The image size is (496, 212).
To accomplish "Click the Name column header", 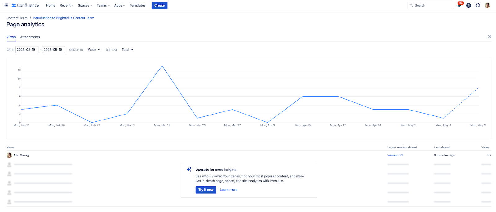I will click(x=11, y=147).
